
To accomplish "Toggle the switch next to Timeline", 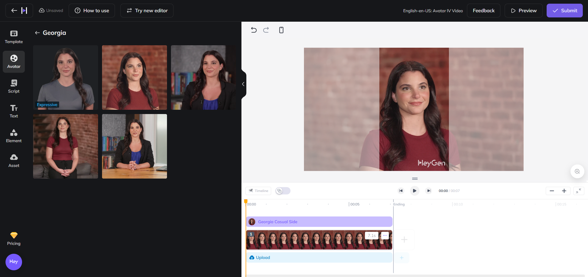I will point(283,191).
